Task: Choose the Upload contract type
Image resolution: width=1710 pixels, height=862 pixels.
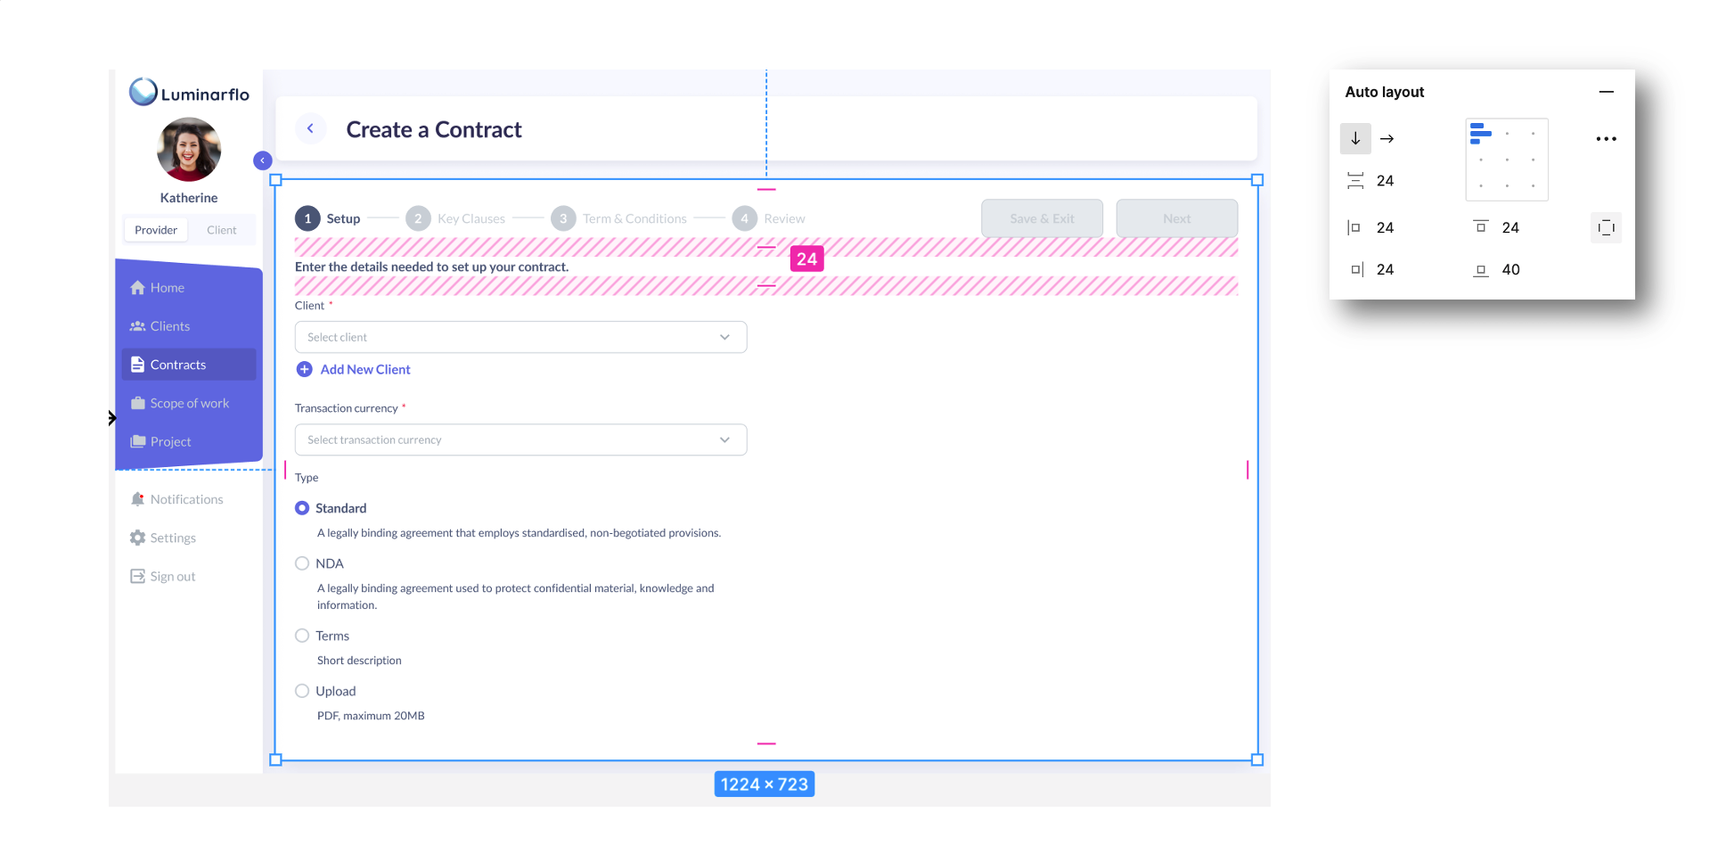Action: [302, 691]
